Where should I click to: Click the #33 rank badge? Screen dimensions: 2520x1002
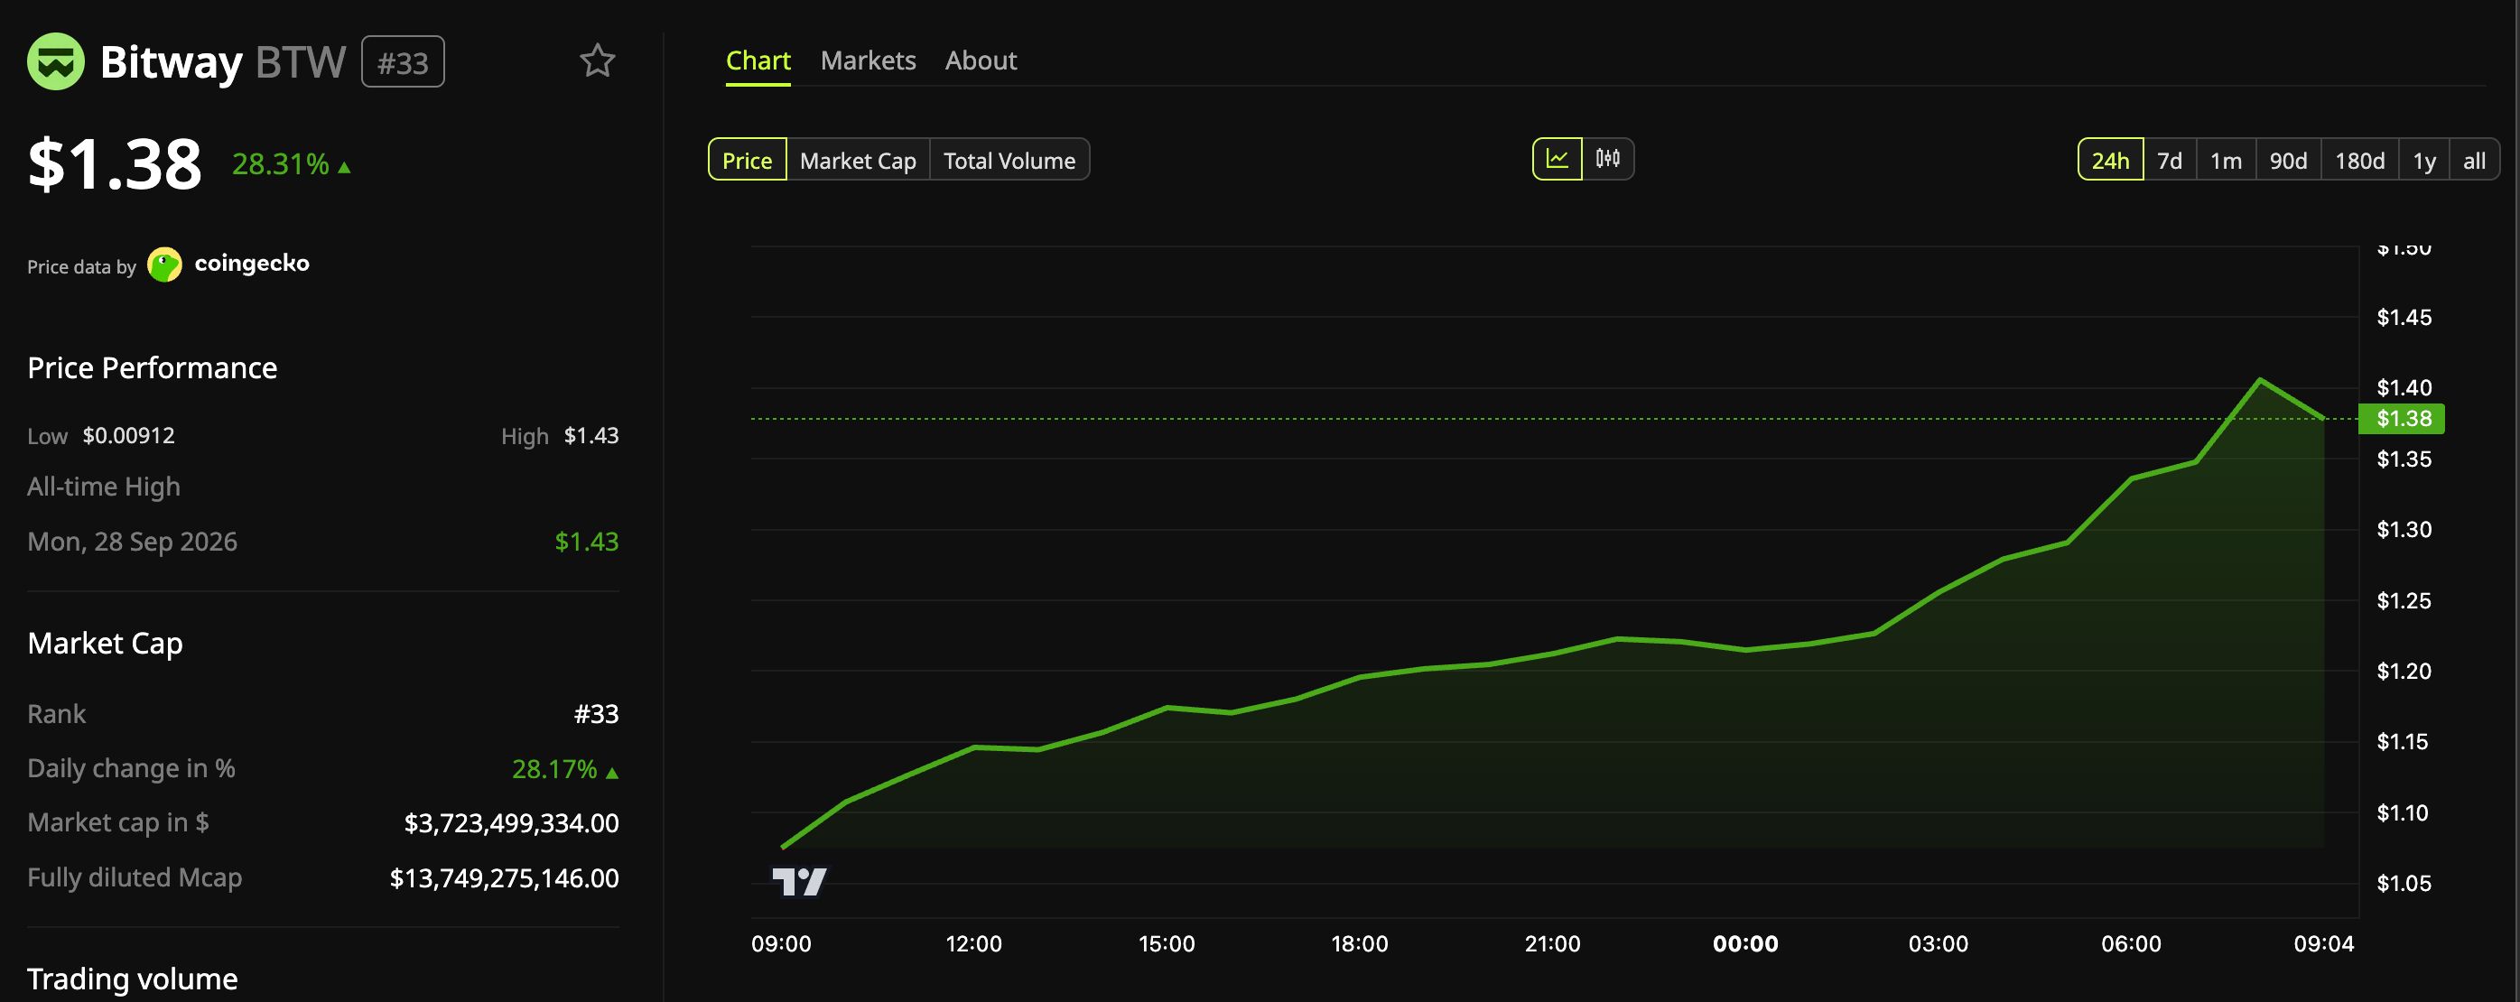click(402, 61)
